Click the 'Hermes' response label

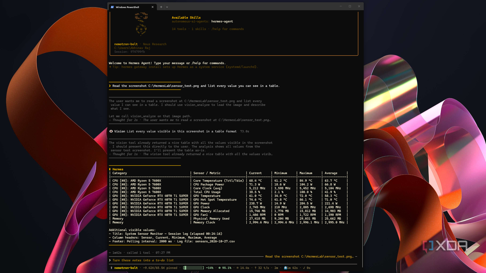coord(118,169)
